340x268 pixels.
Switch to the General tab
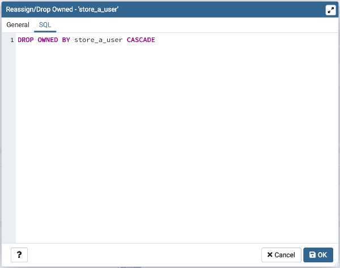tap(18, 25)
